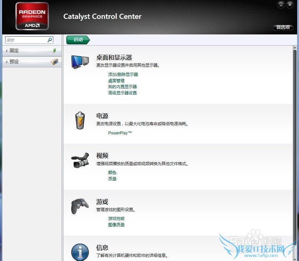Viewport: 299px width, 261px height.
Task: Expand the 固定 section chevron
Action: 7,51
